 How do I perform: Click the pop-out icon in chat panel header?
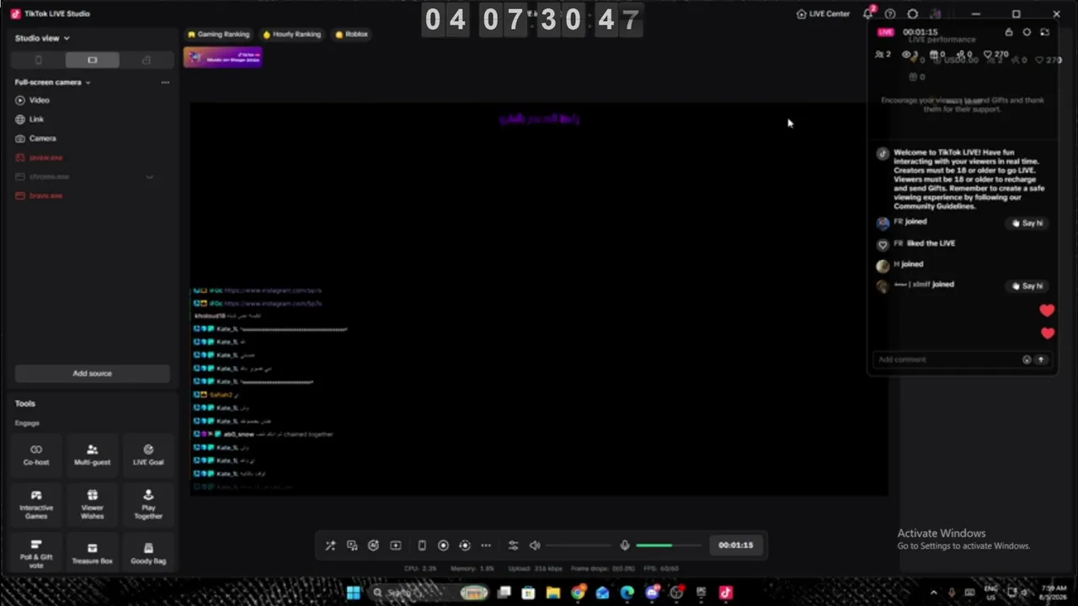point(1045,32)
